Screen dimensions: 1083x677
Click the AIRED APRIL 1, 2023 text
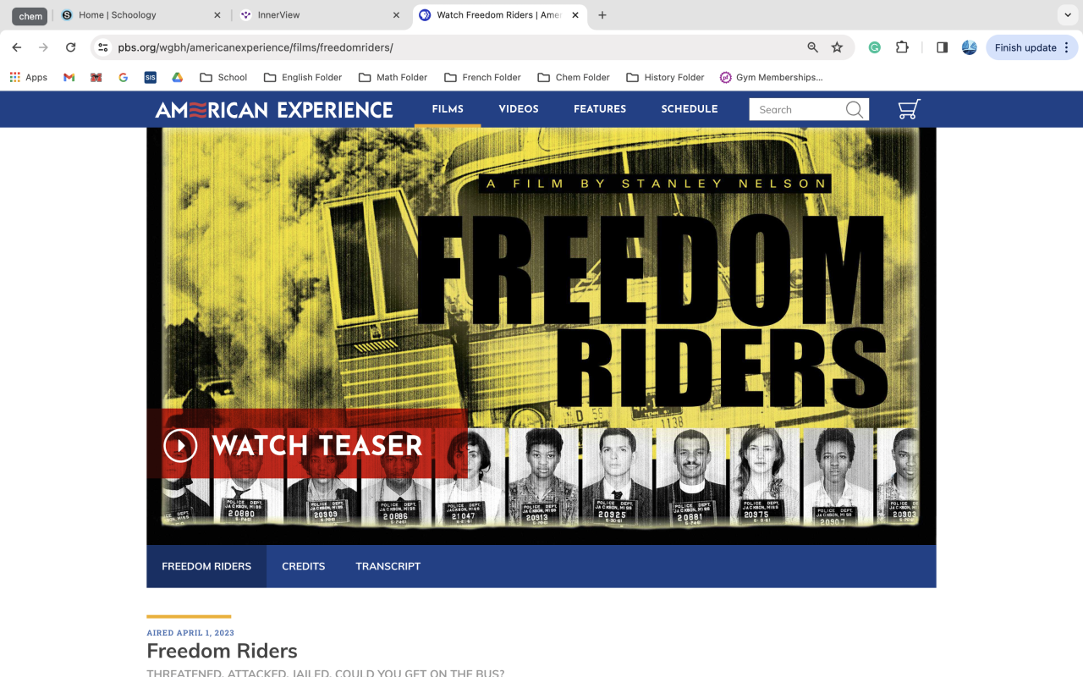point(190,633)
